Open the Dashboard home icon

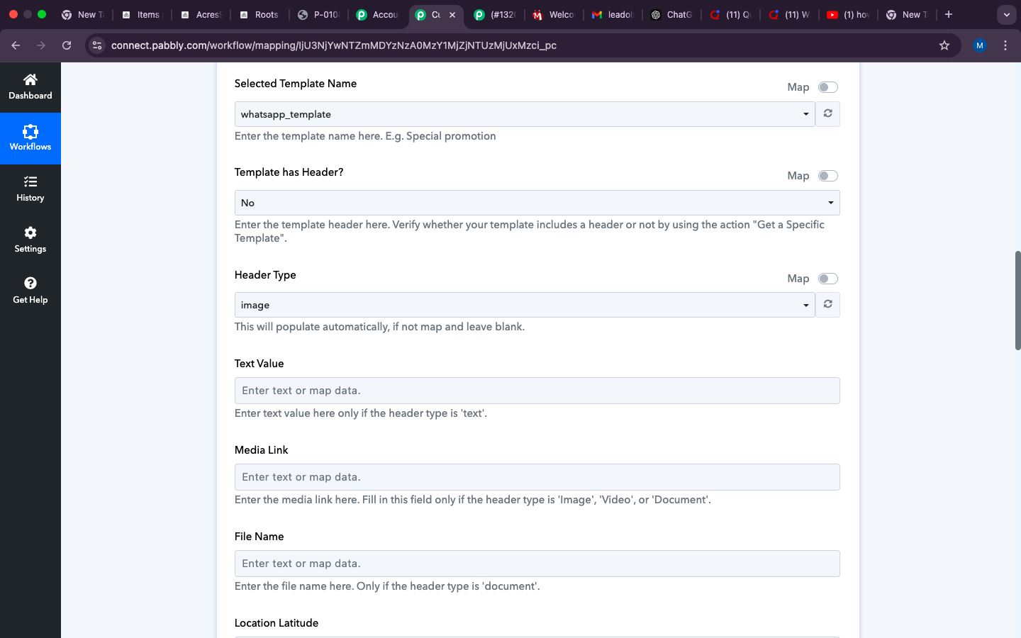pyautogui.click(x=30, y=79)
